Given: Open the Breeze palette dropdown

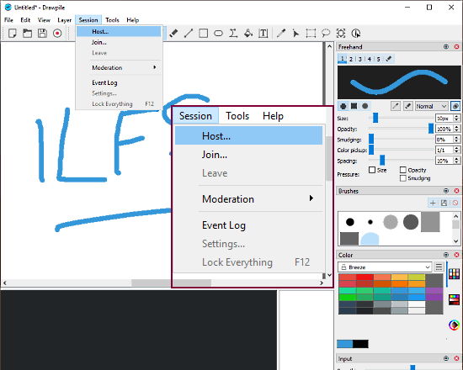Looking at the screenshot, I should pos(385,267).
